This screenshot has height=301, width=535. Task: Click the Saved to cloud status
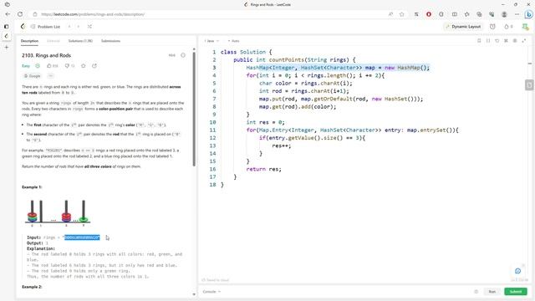[216, 280]
